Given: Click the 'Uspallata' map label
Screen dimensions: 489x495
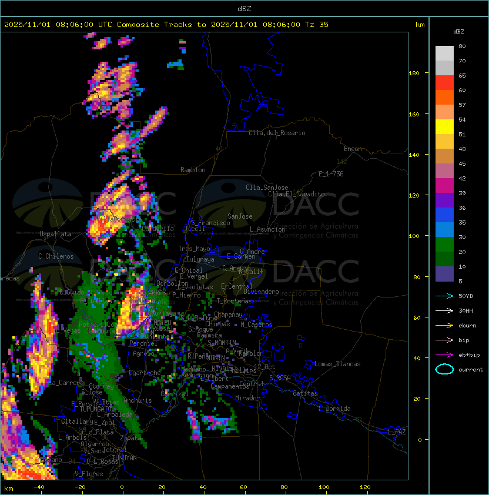Looking at the screenshot, I should (55, 234).
